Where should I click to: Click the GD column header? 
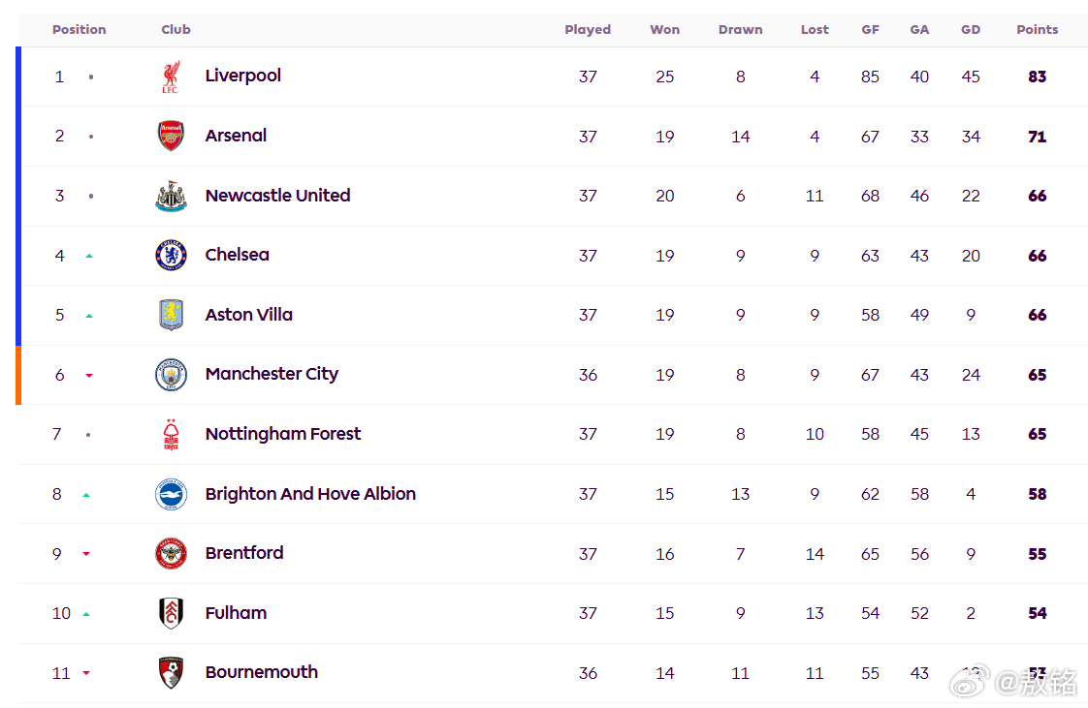pos(971,30)
